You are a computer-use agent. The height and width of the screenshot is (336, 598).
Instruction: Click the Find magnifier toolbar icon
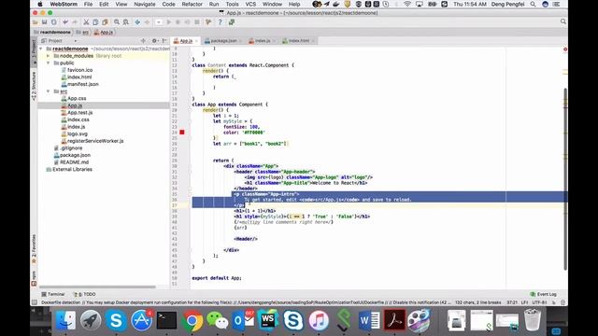point(117,22)
